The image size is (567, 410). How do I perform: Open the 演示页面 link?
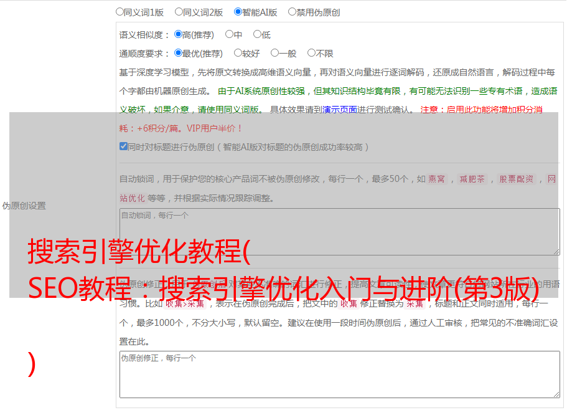point(340,110)
